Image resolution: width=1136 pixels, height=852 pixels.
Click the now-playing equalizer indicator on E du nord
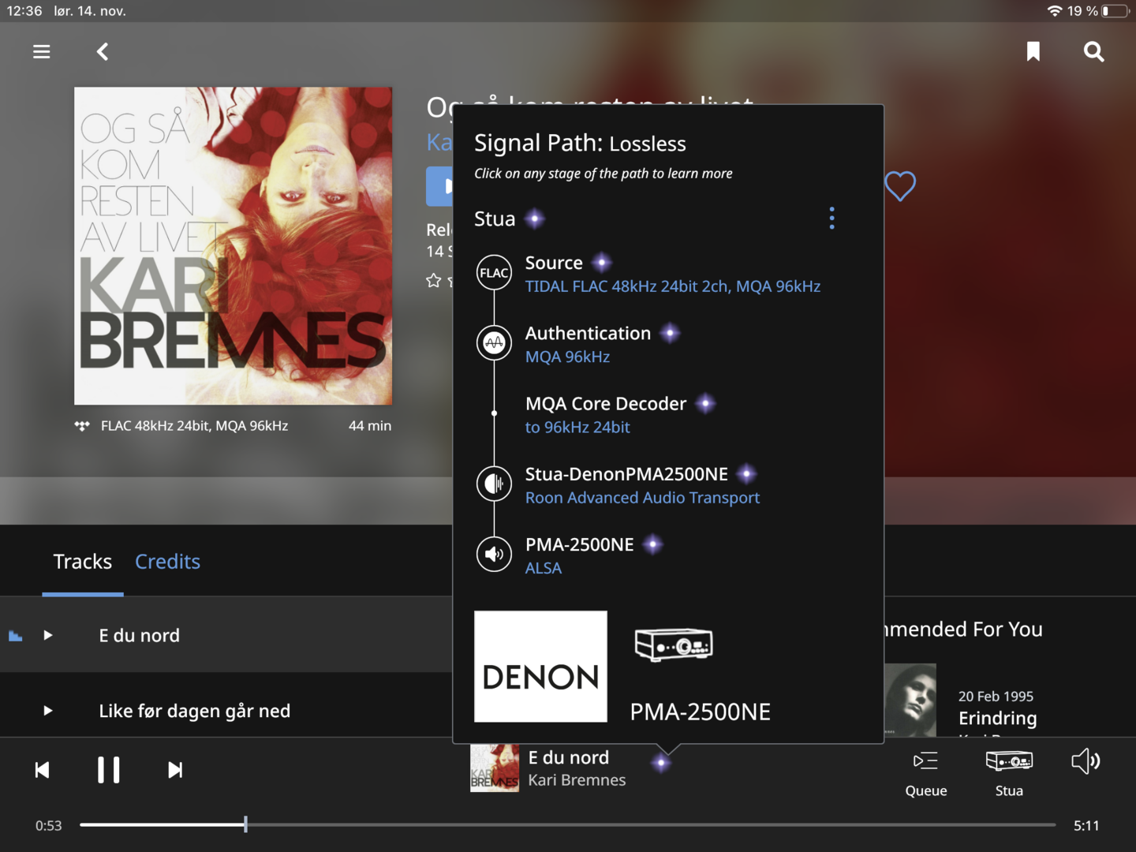pyautogui.click(x=15, y=636)
